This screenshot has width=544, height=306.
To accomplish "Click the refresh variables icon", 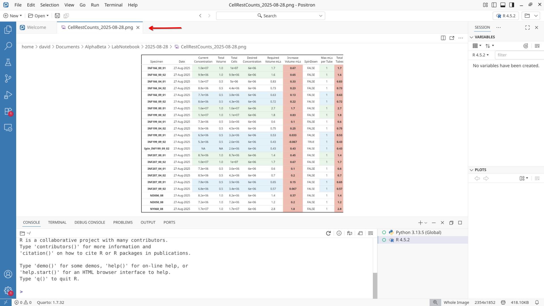I will click(526, 46).
